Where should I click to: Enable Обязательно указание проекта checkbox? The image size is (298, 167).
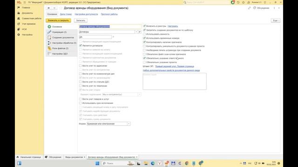click(x=144, y=62)
